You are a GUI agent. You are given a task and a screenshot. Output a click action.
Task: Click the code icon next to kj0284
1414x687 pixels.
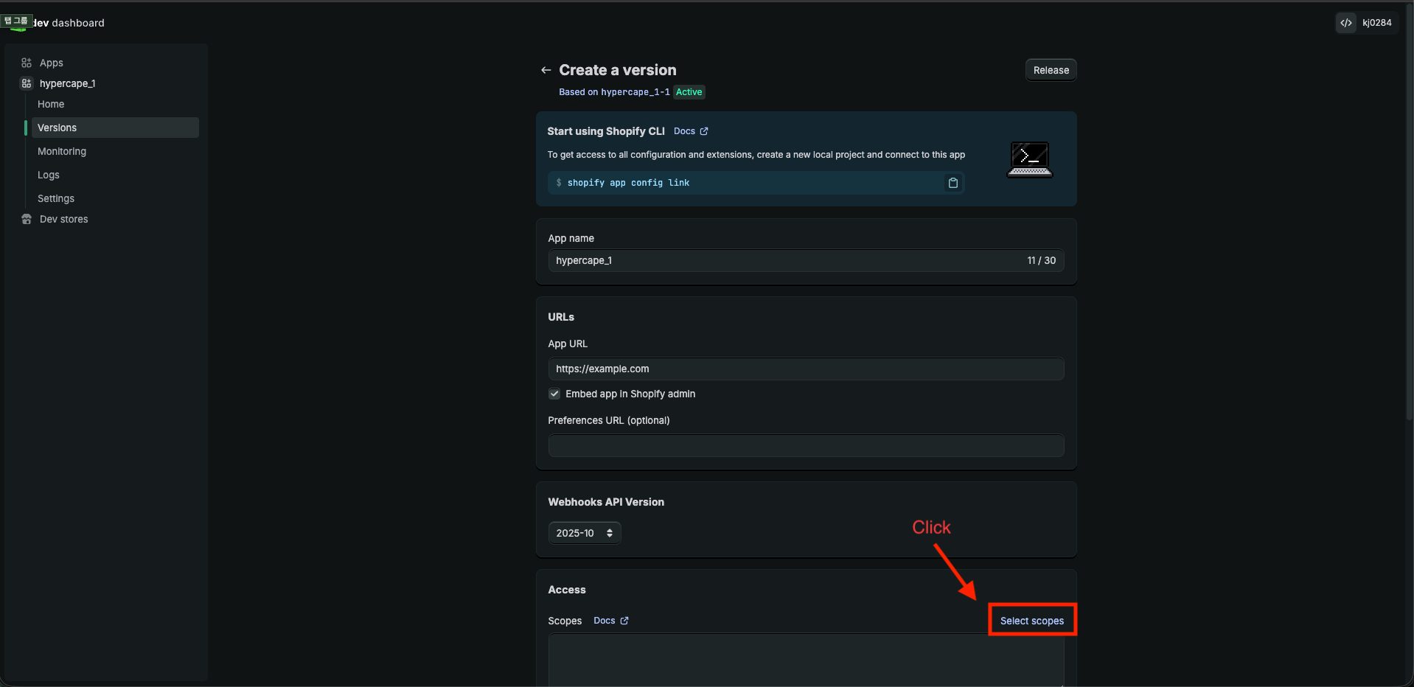click(x=1345, y=22)
